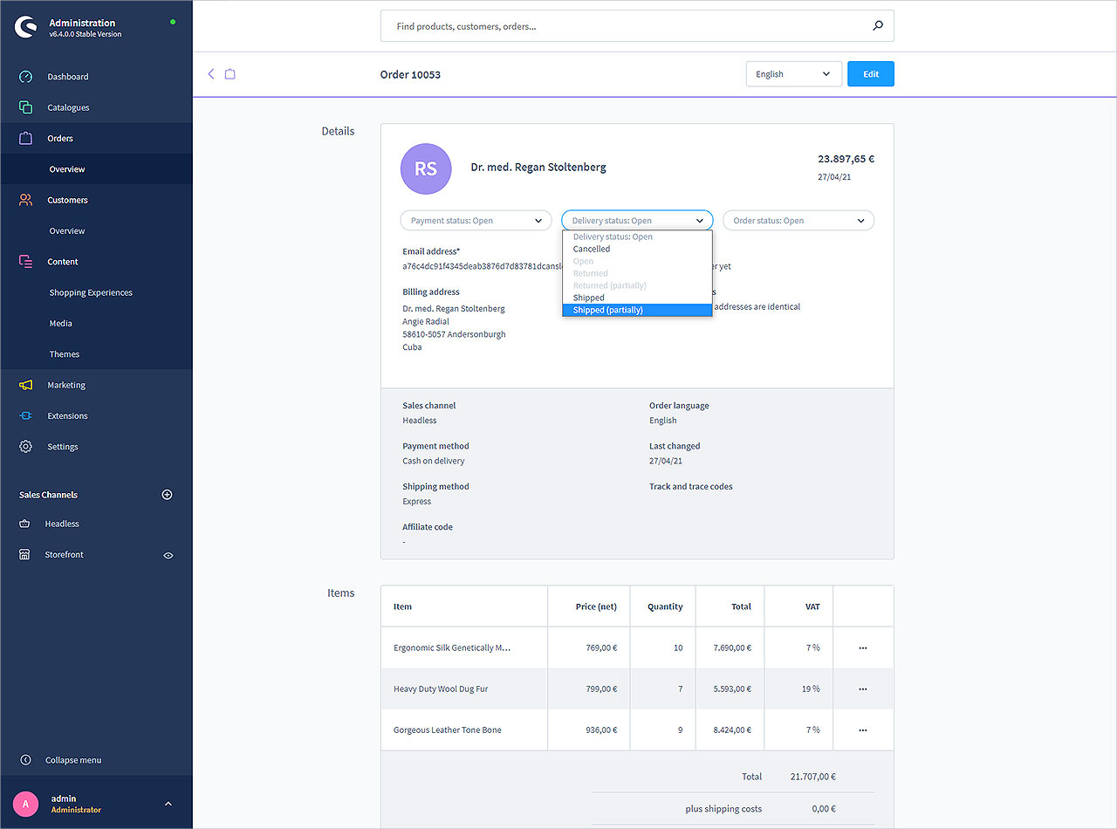This screenshot has height=829, width=1117.
Task: Click the Marketing megaphone icon
Action: (26, 385)
